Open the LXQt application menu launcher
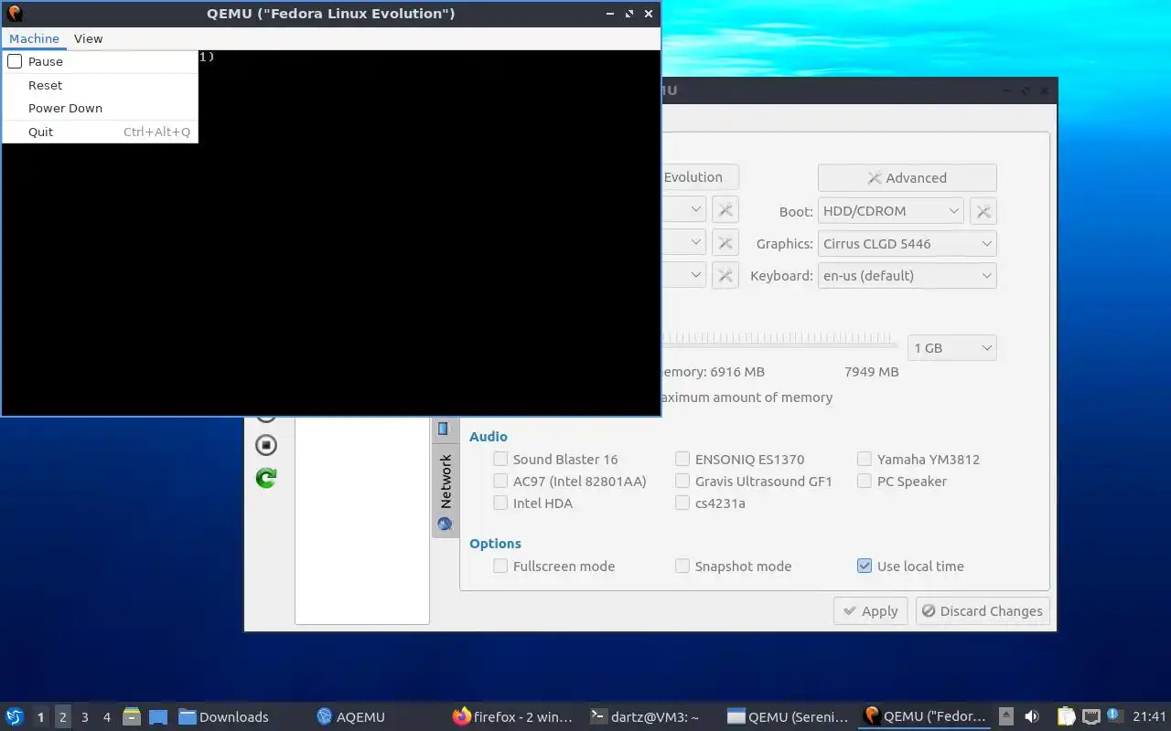This screenshot has height=731, width=1171. (x=15, y=717)
